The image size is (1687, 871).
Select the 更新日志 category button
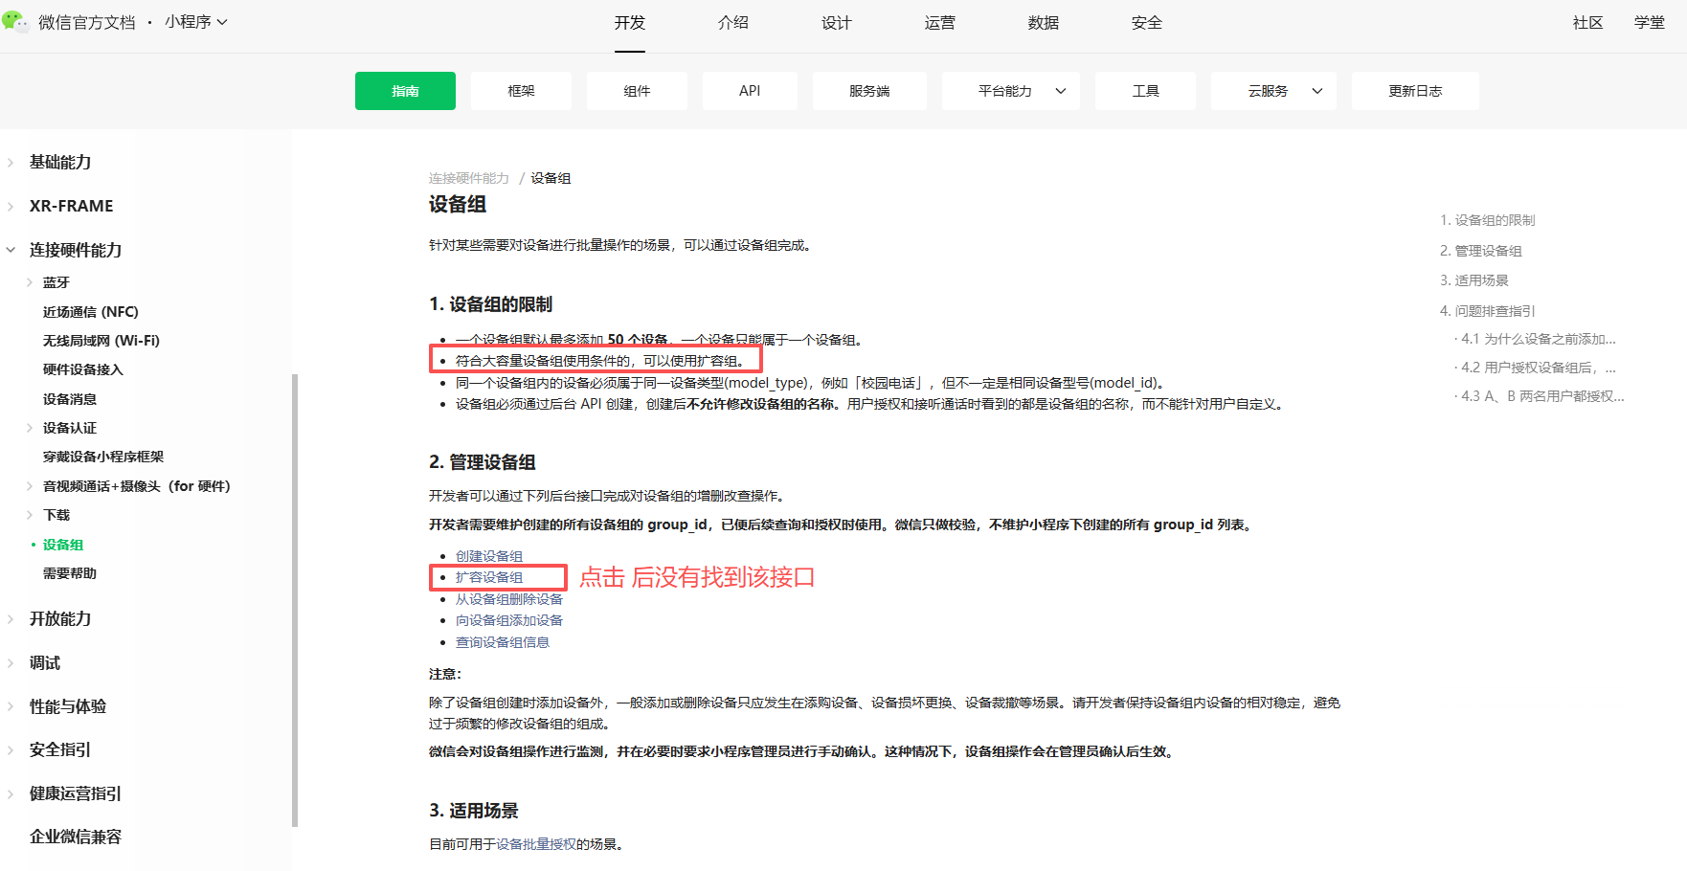pos(1415,91)
